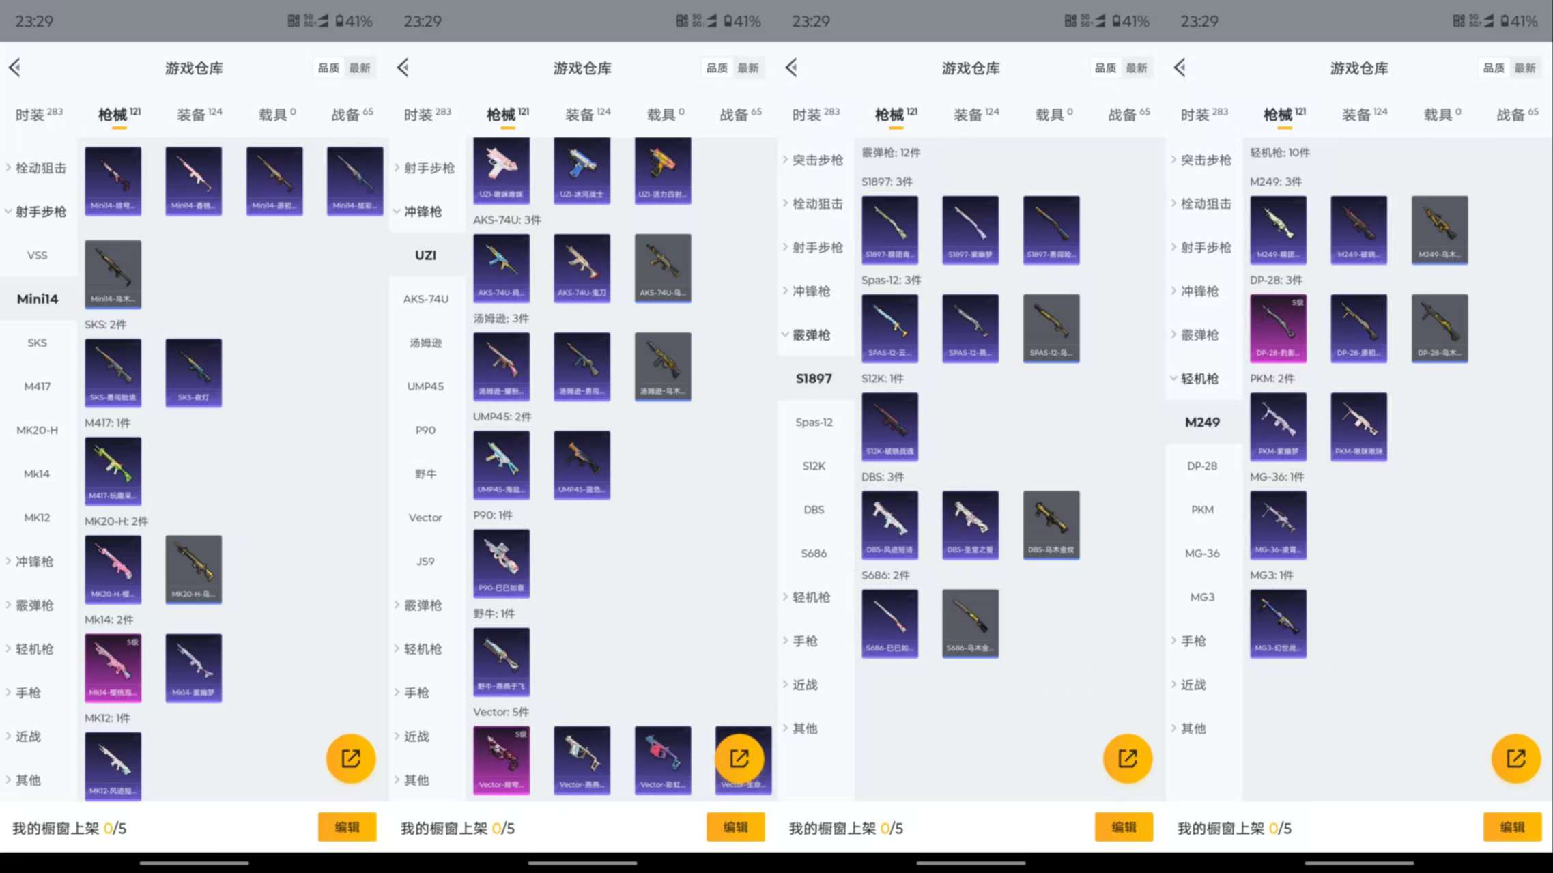Select the Mini14 filter in the sidebar
Screen dimensions: 1553x873
click(x=38, y=298)
